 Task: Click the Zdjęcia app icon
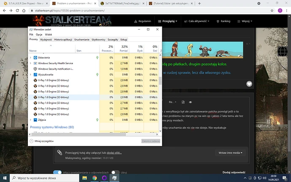coord(35,120)
